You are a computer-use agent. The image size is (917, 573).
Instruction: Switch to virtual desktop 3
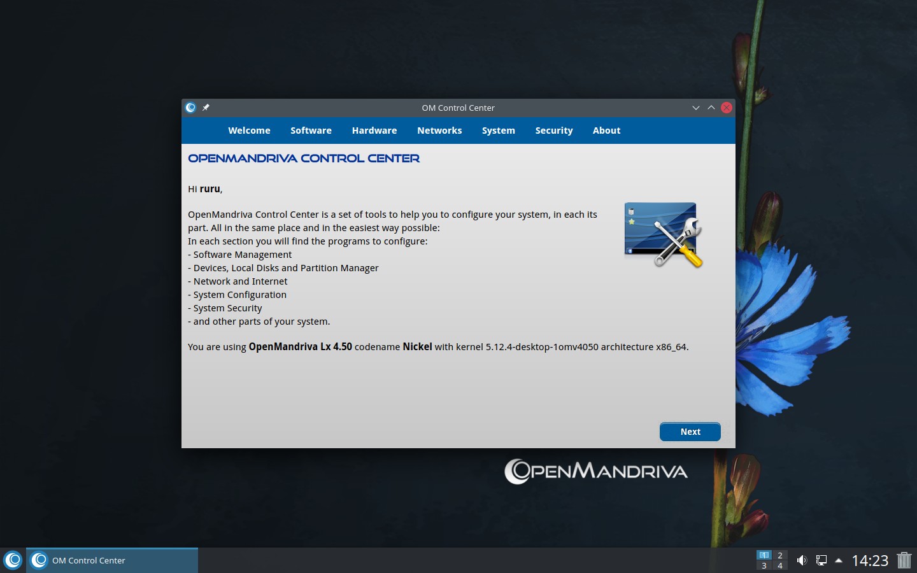point(764,565)
